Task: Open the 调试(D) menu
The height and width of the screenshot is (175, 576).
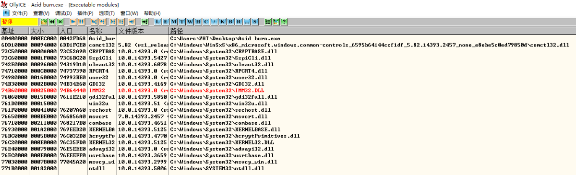Action: (x=63, y=13)
